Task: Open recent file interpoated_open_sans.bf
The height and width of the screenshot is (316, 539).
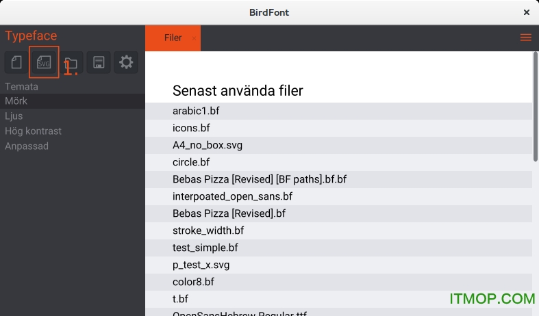Action: [x=232, y=196]
